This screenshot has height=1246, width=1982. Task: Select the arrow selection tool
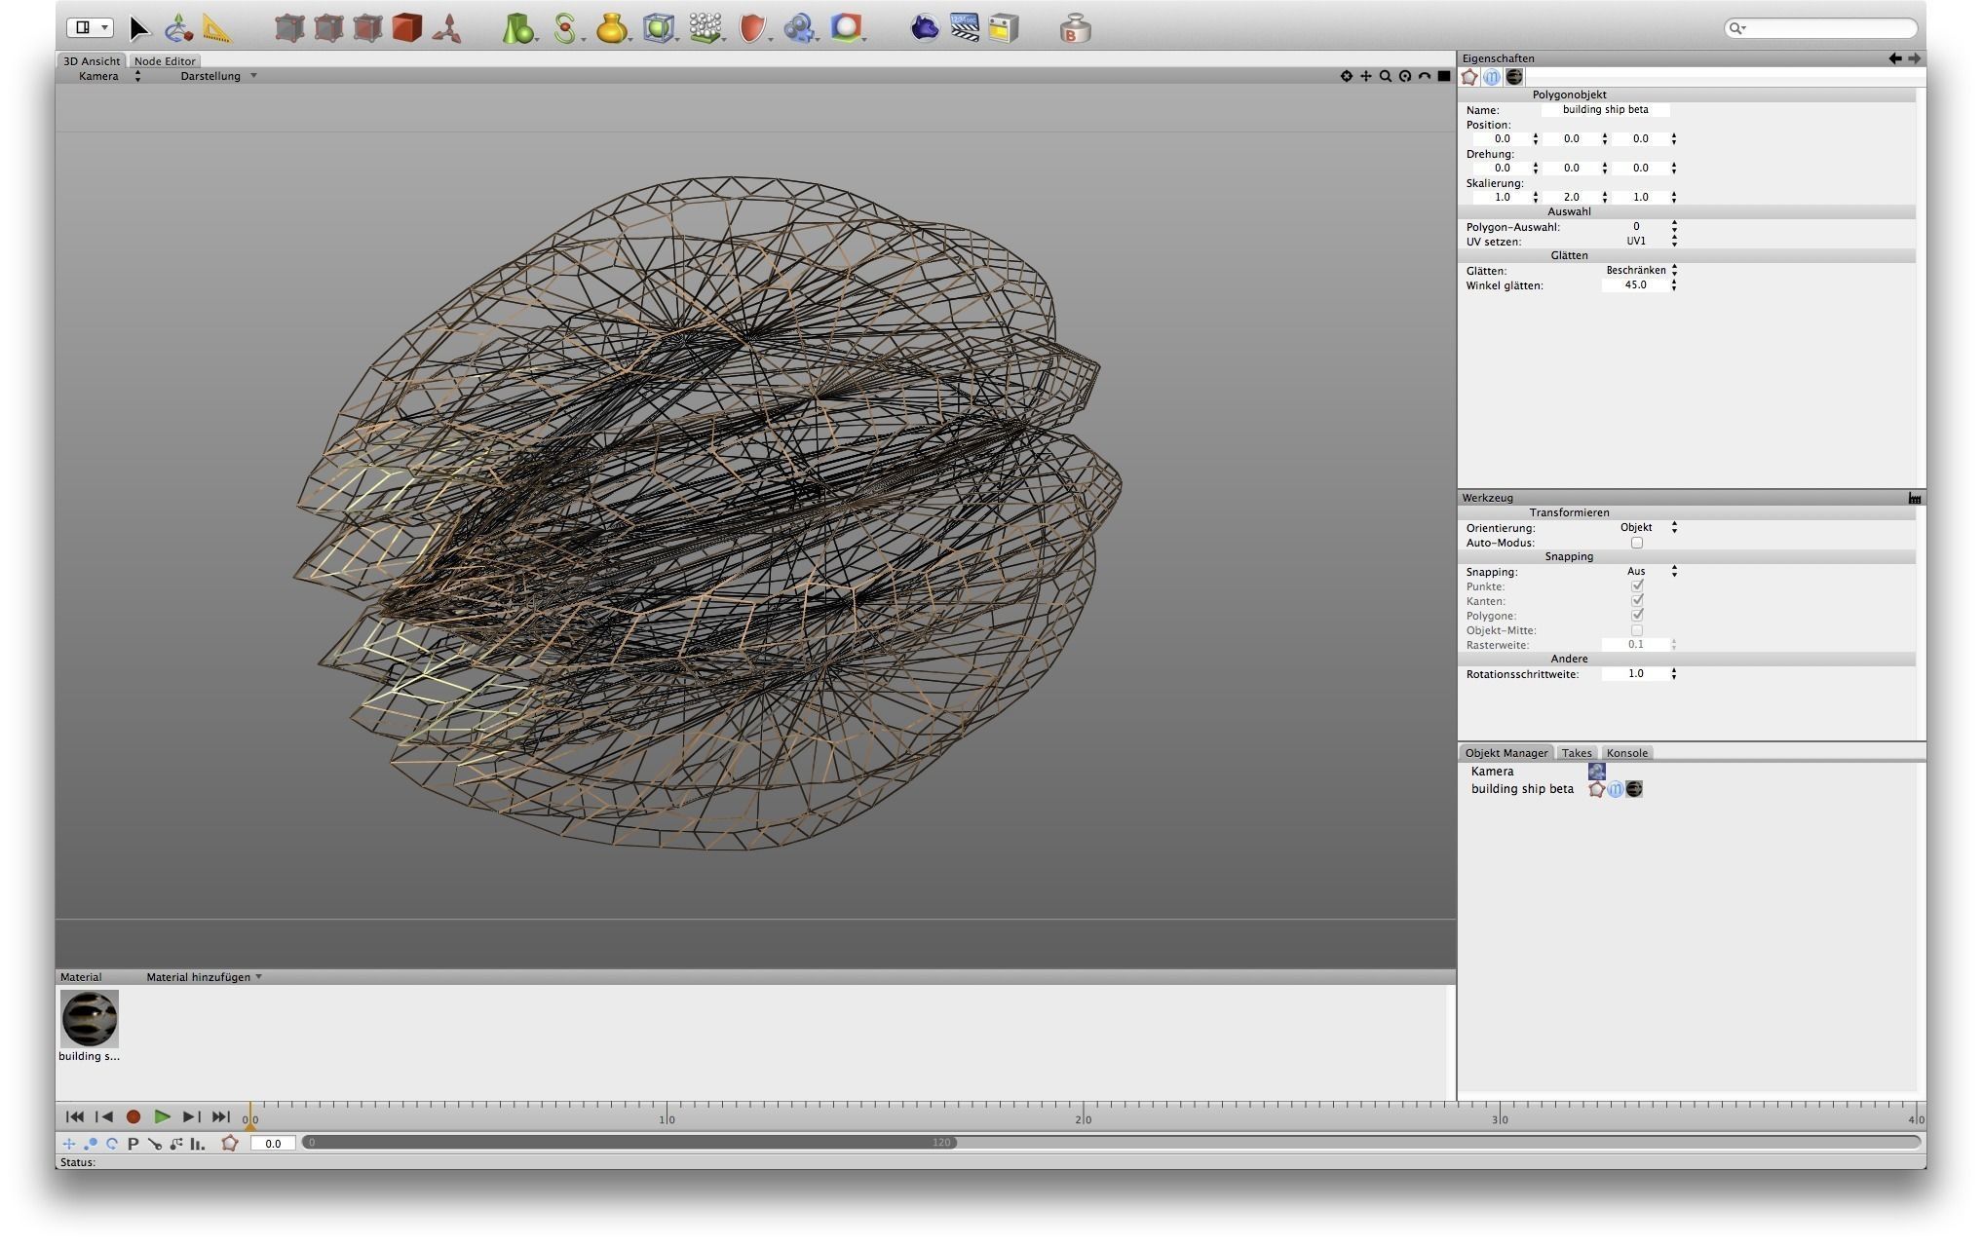(x=139, y=28)
